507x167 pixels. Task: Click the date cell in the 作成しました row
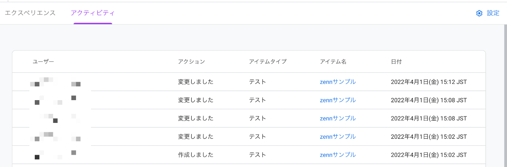click(429, 155)
